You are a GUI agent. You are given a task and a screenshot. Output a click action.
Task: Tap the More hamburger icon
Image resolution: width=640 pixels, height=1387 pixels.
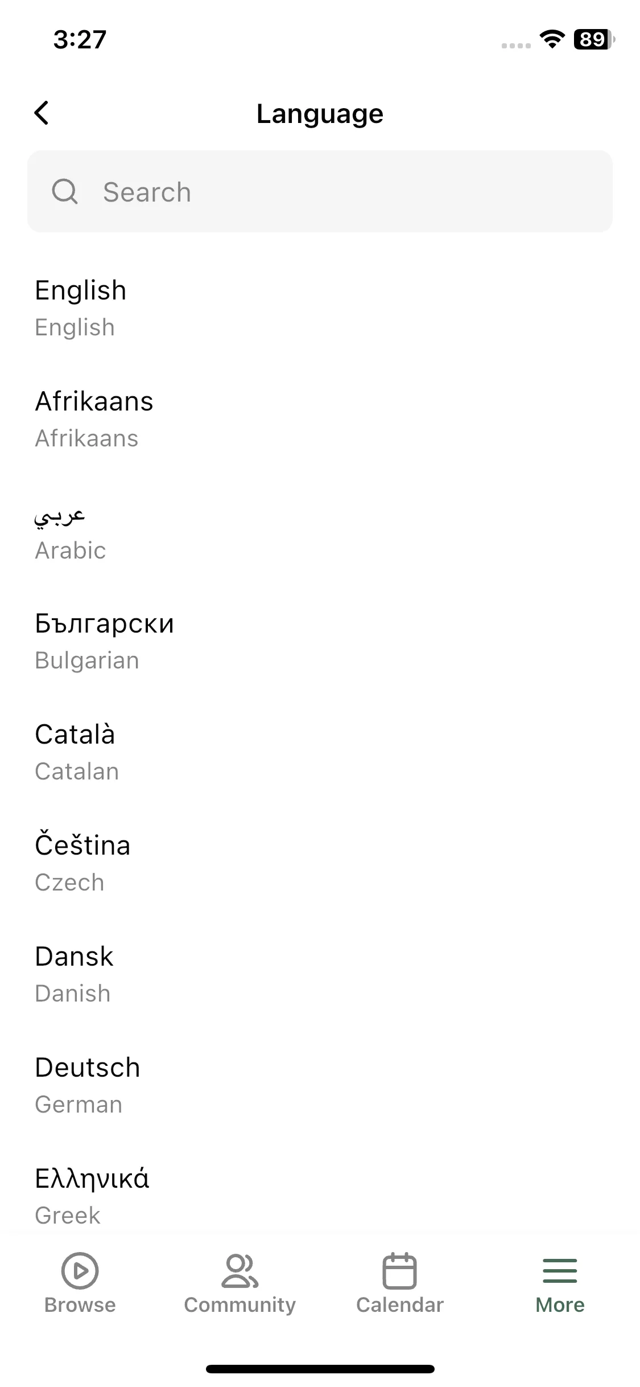560,1270
